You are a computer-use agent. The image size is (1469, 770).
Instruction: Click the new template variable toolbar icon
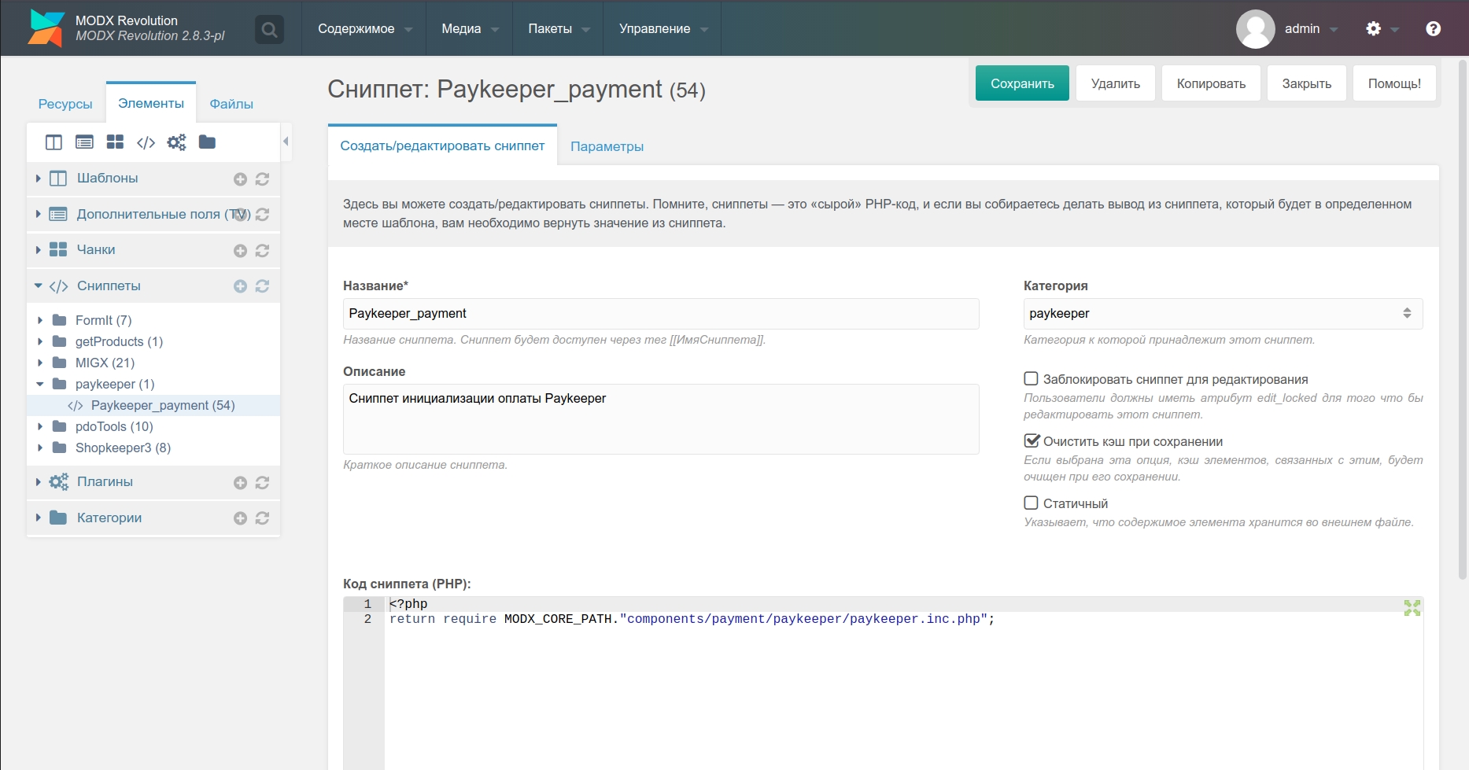coord(84,142)
